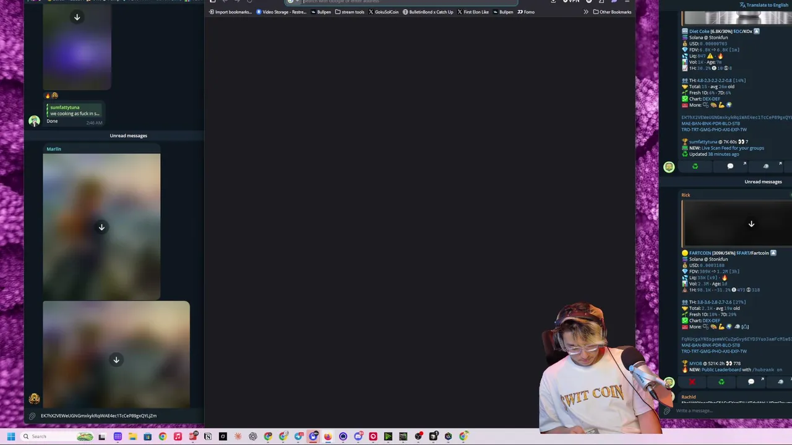Click the left chat message input text

[x=98, y=416]
